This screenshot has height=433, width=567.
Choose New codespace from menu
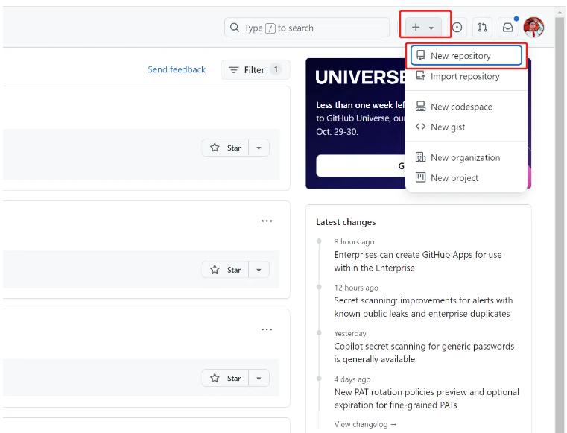pos(461,107)
